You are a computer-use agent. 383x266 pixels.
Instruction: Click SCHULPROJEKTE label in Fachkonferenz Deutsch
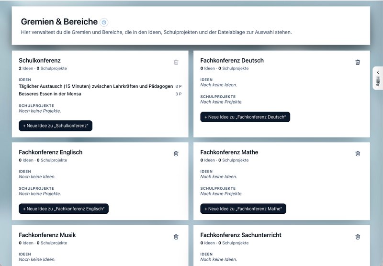click(218, 96)
